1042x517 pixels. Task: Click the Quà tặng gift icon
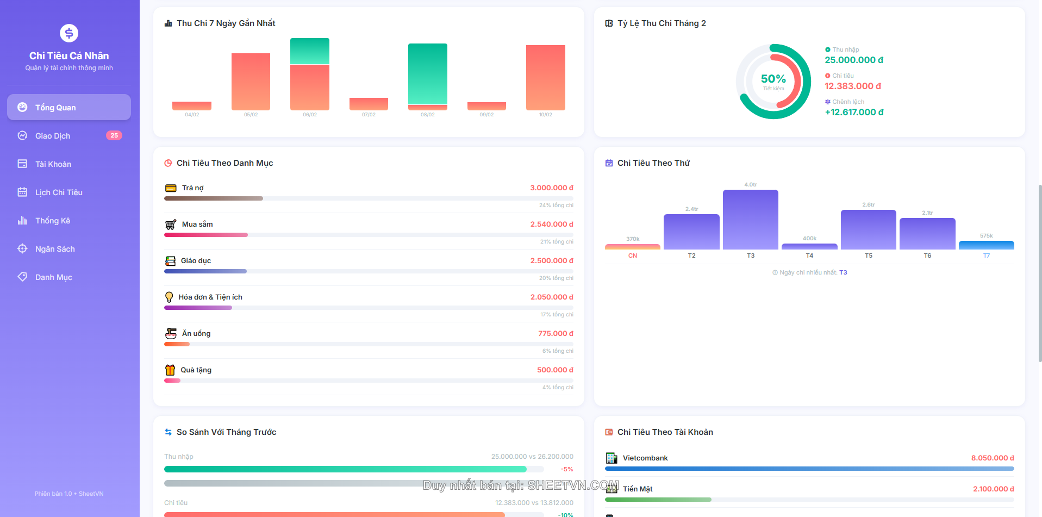[170, 370]
